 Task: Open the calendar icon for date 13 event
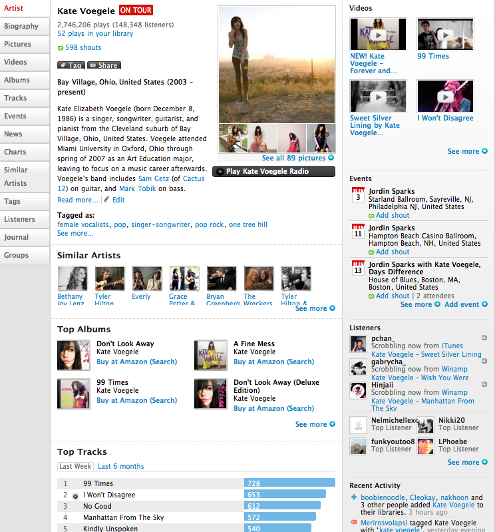(358, 268)
